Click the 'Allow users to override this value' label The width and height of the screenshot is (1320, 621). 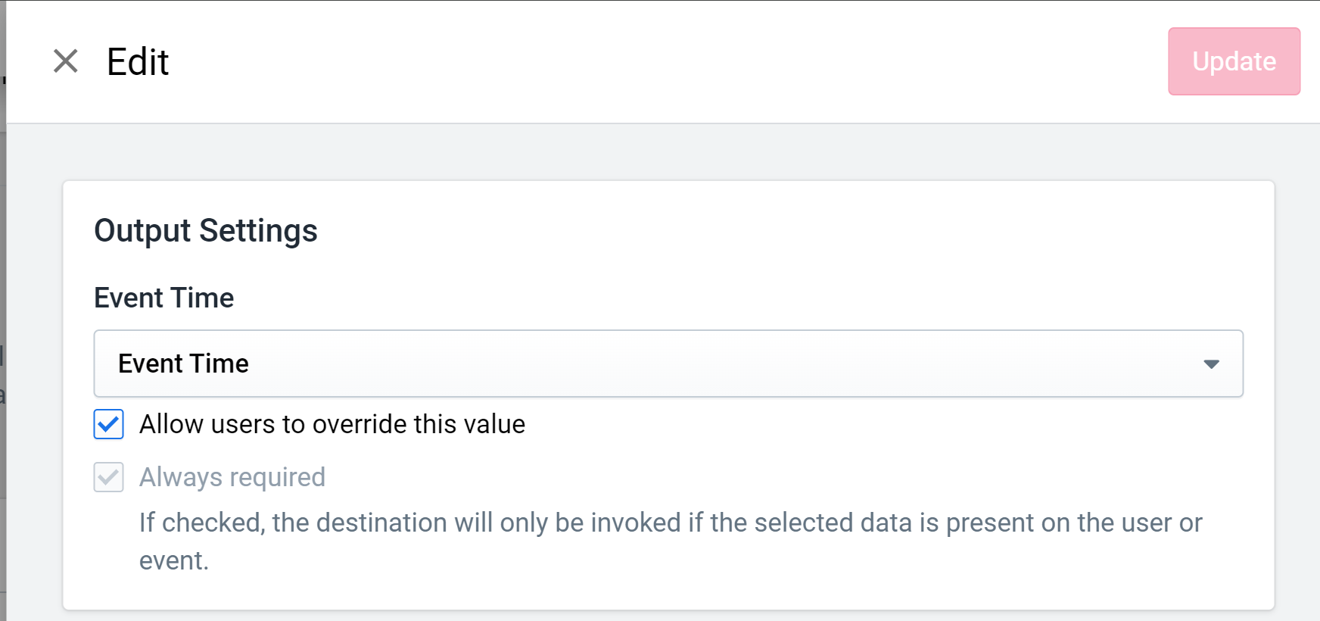pos(332,424)
